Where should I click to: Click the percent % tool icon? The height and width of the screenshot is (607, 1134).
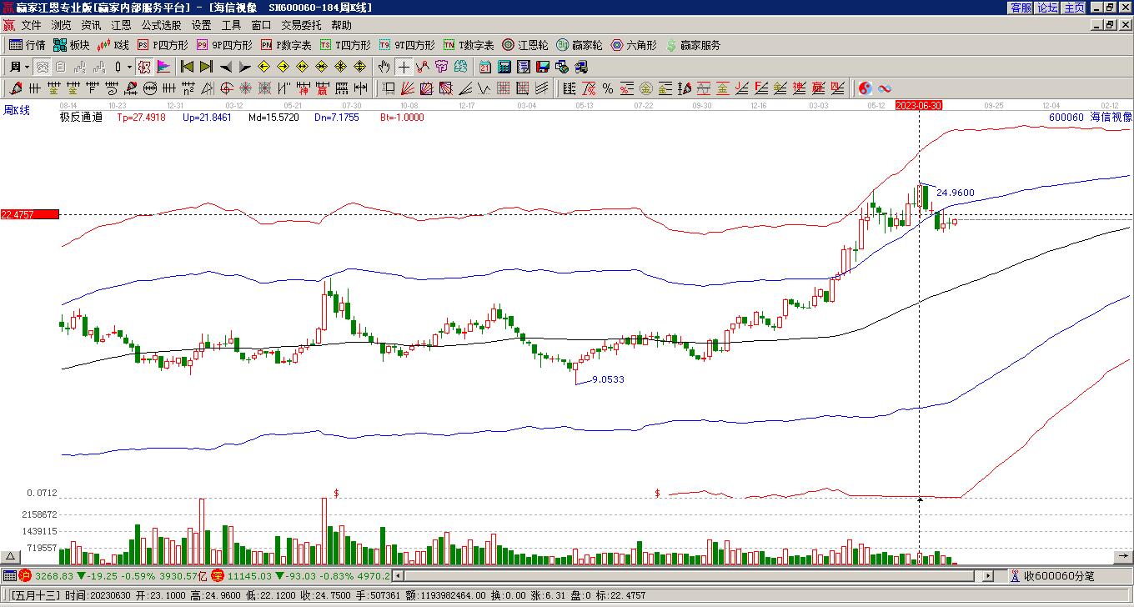click(x=607, y=88)
